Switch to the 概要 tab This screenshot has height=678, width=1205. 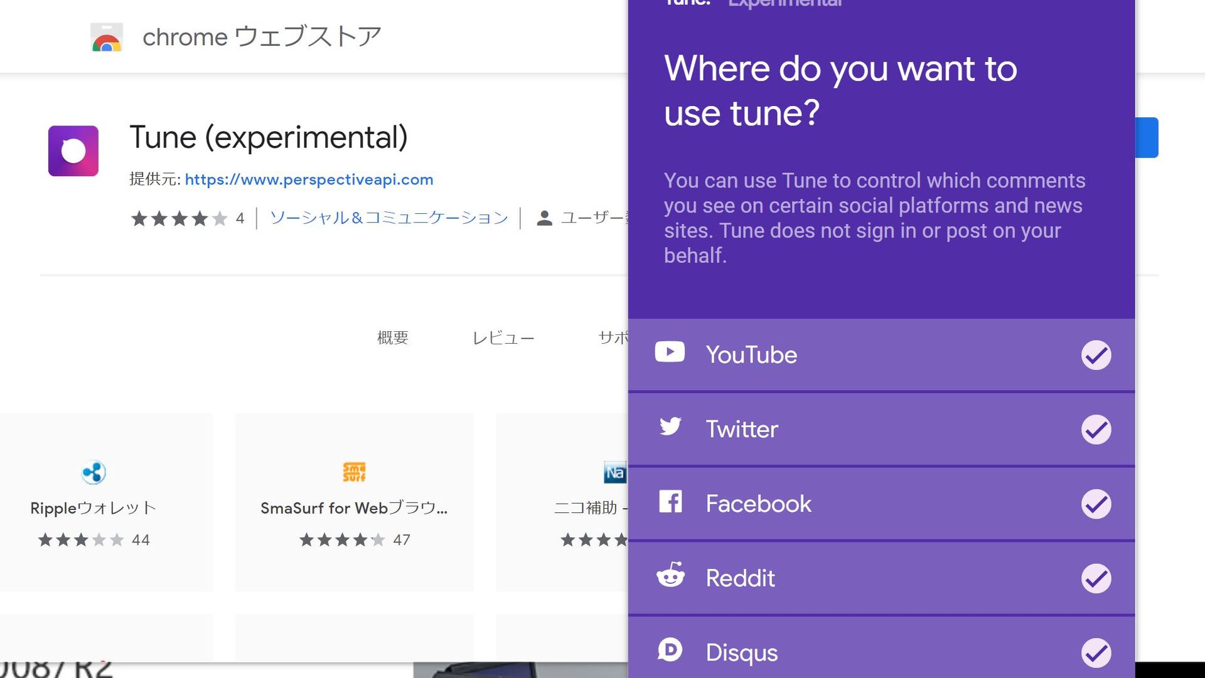tap(392, 337)
